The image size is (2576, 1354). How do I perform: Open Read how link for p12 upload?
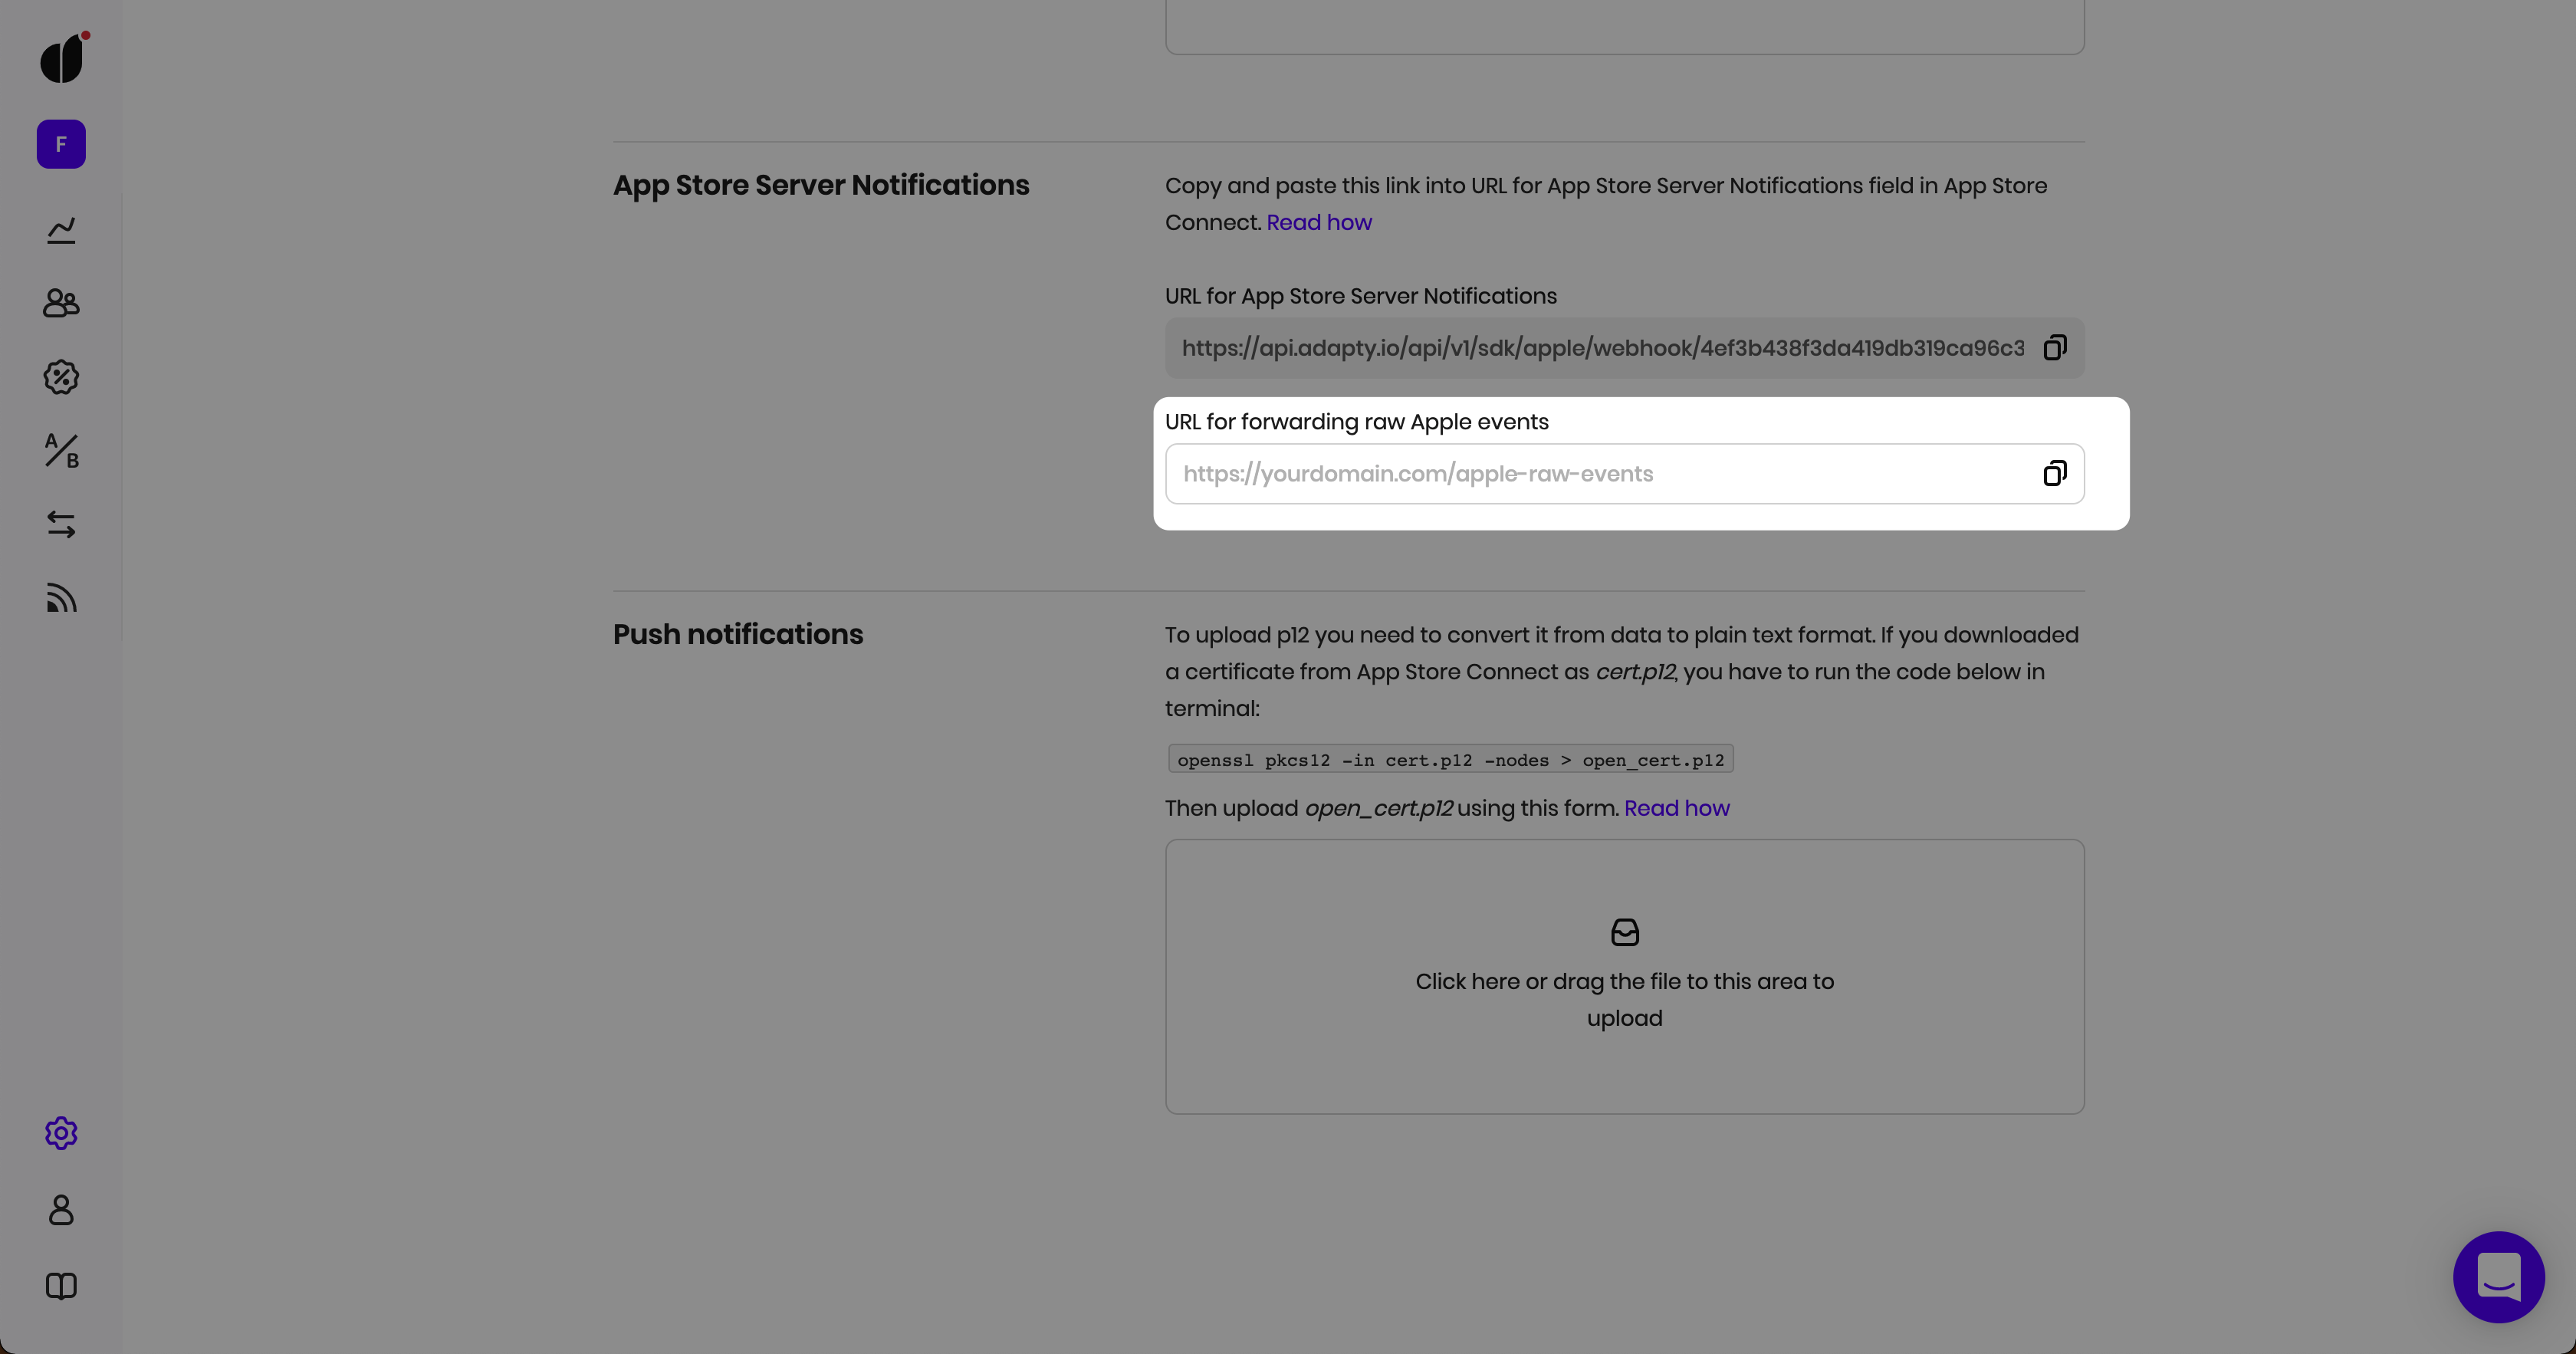[1676, 808]
